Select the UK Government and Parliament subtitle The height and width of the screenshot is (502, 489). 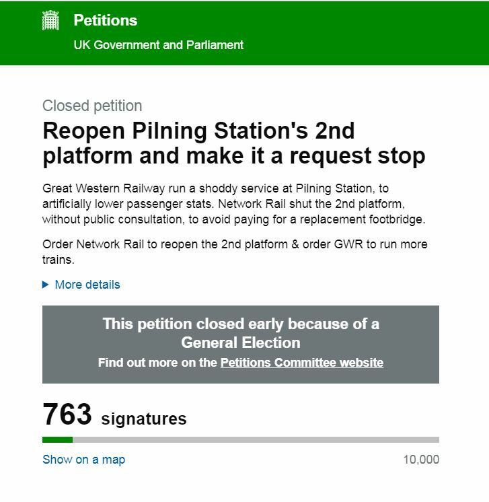(159, 45)
